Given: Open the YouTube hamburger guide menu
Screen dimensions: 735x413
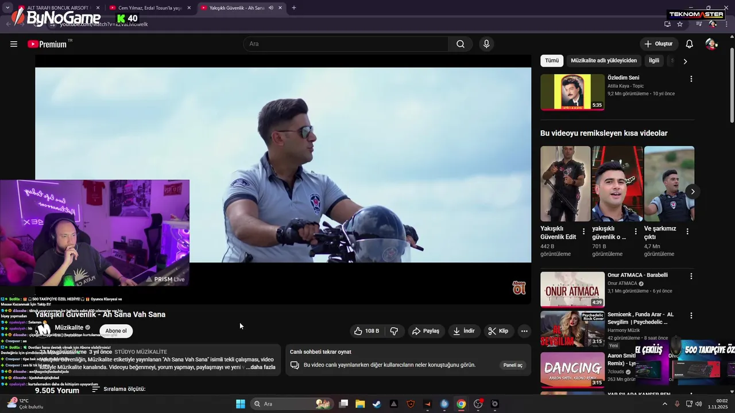Looking at the screenshot, I should point(14,44).
